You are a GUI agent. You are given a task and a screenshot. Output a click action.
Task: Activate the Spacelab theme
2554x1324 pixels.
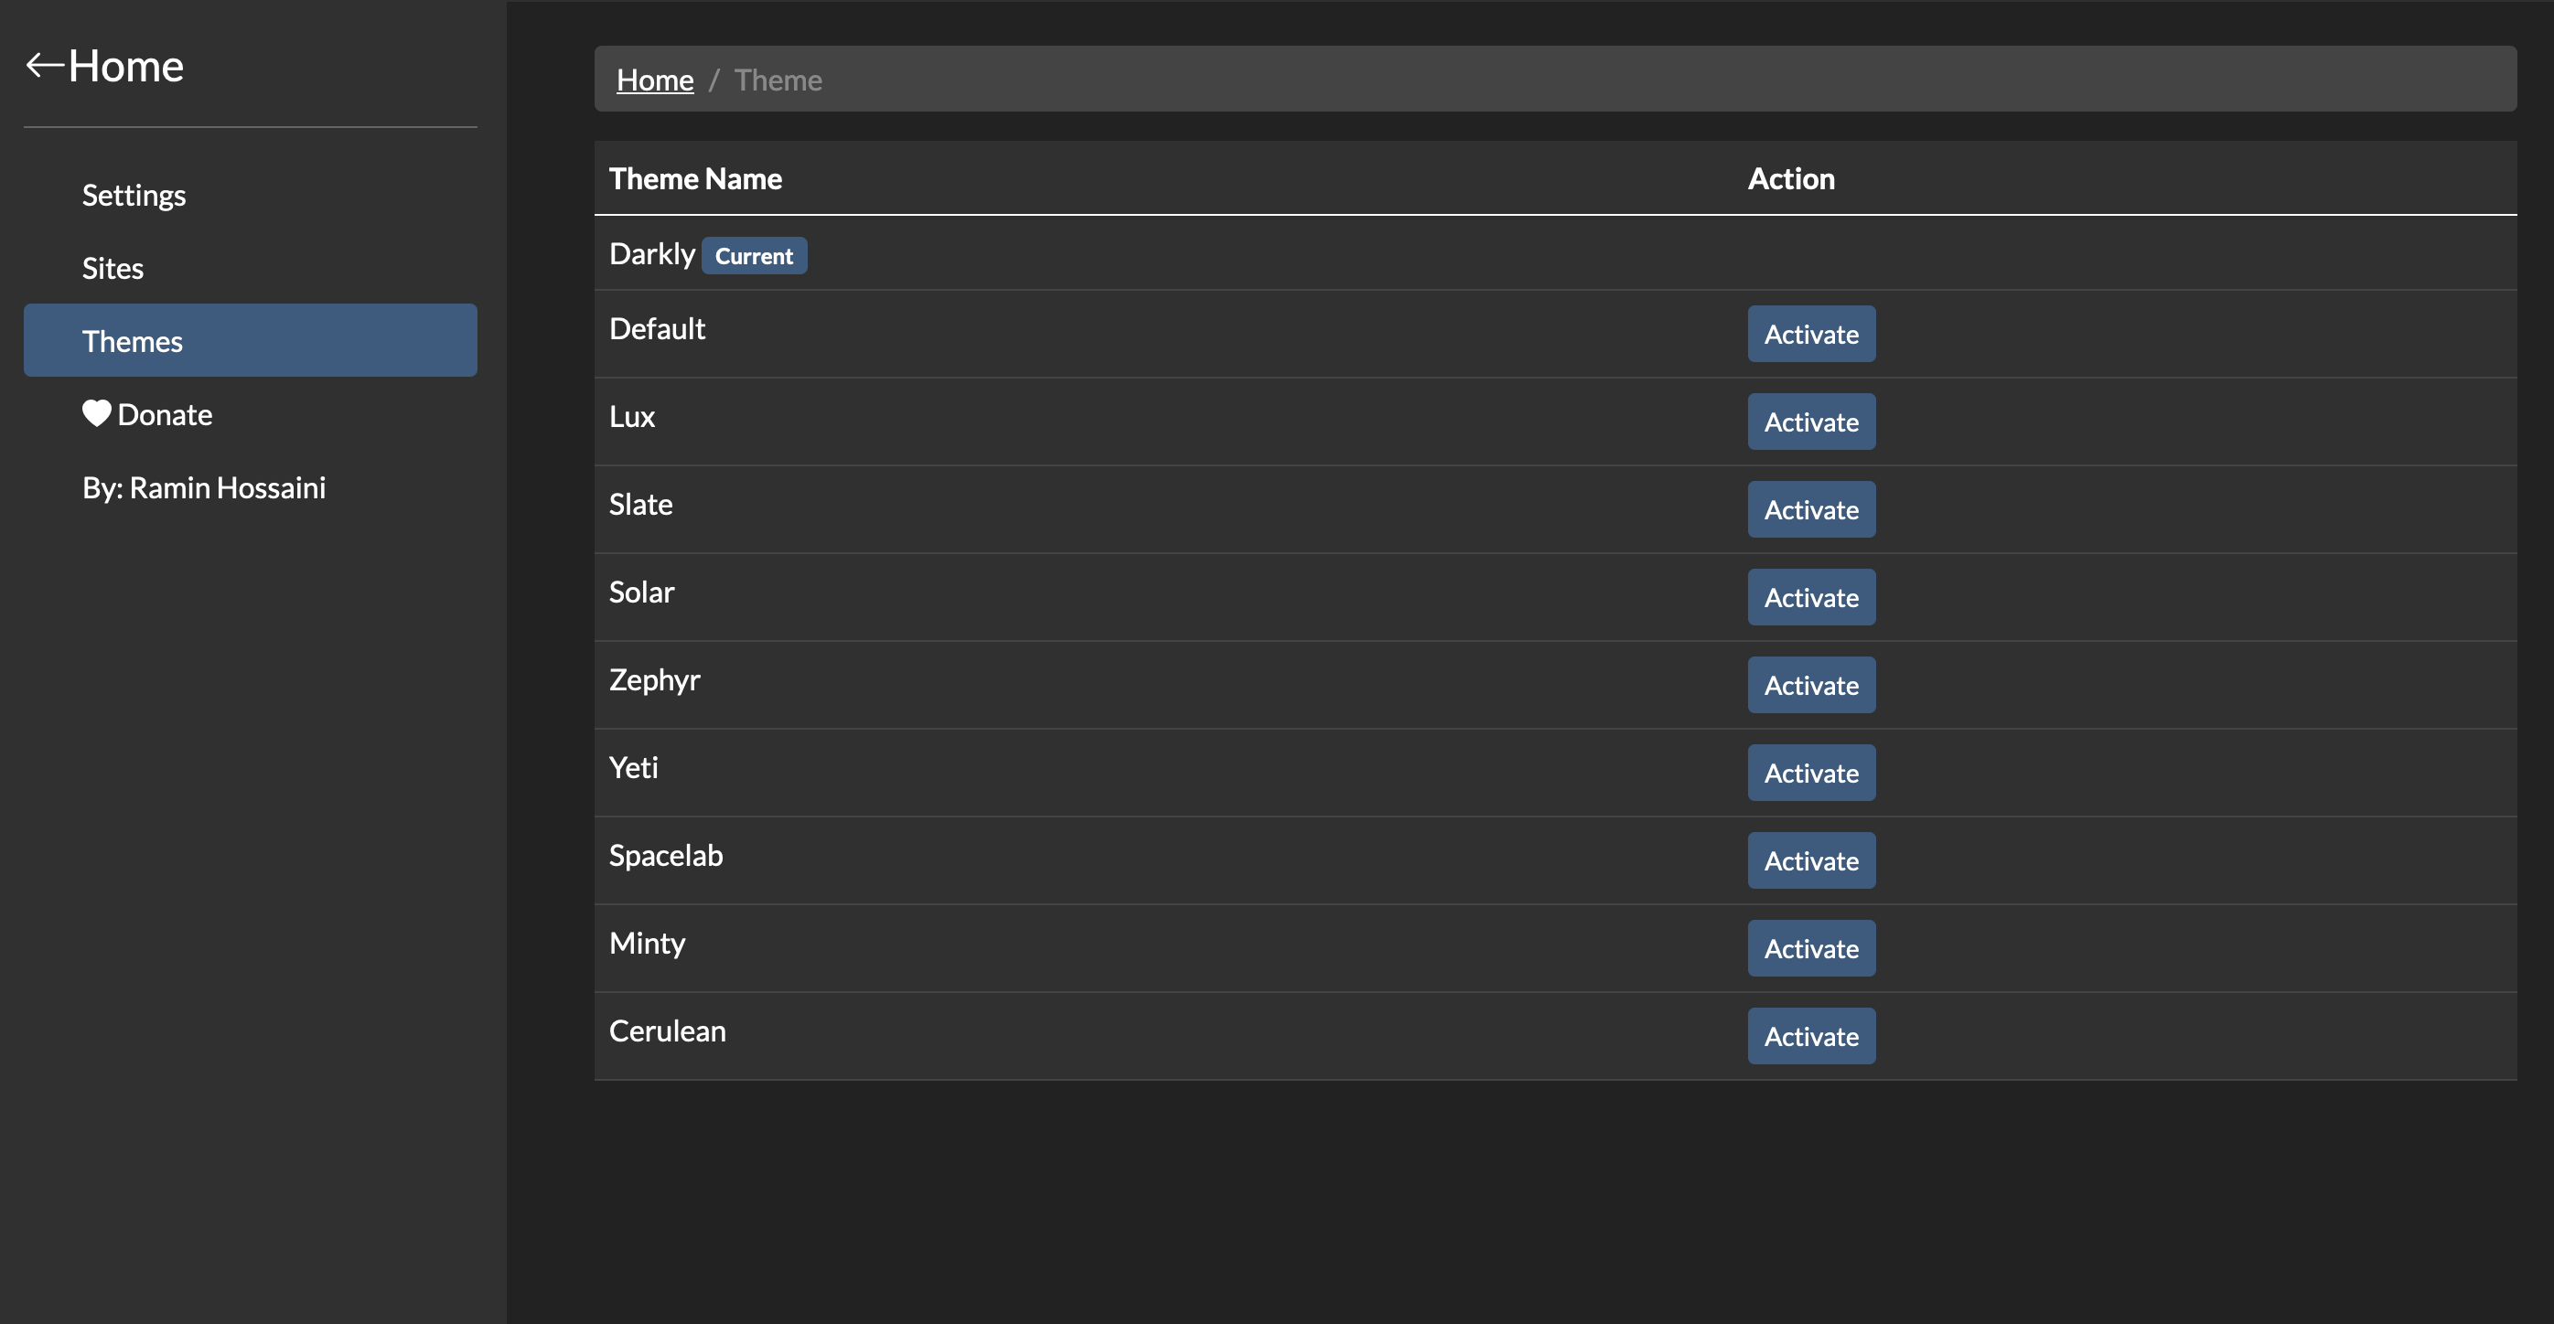coord(1811,860)
